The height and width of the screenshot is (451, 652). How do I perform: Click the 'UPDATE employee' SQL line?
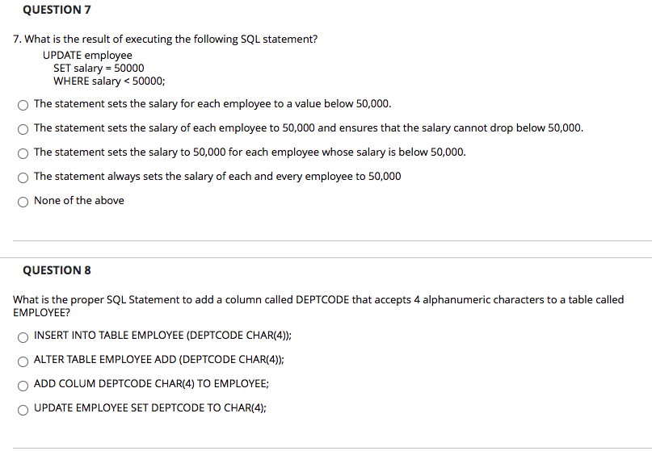pyautogui.click(x=87, y=55)
